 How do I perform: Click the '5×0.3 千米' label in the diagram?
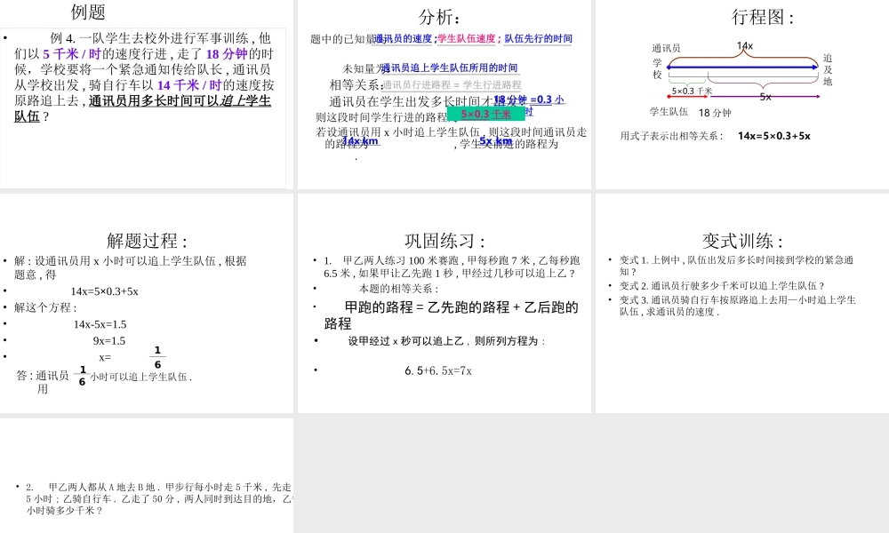[692, 91]
